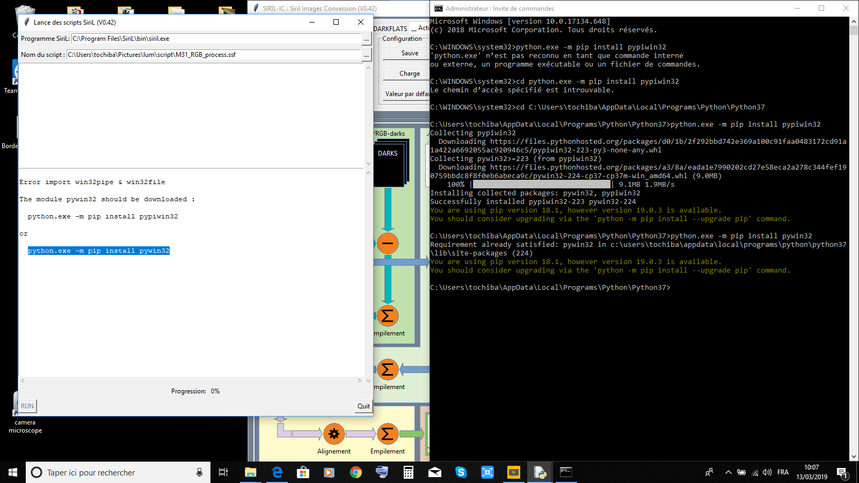
Task: Open the People icon in system tray
Action: [x=709, y=472]
